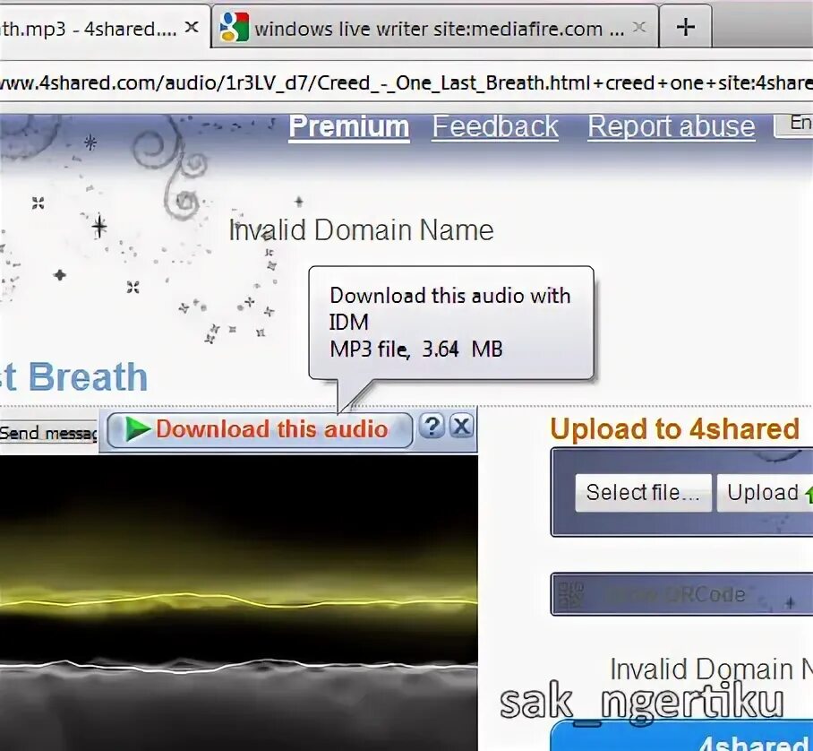Click green IDM play arrow icon
Screen dimensions: 813x751
pos(137,430)
